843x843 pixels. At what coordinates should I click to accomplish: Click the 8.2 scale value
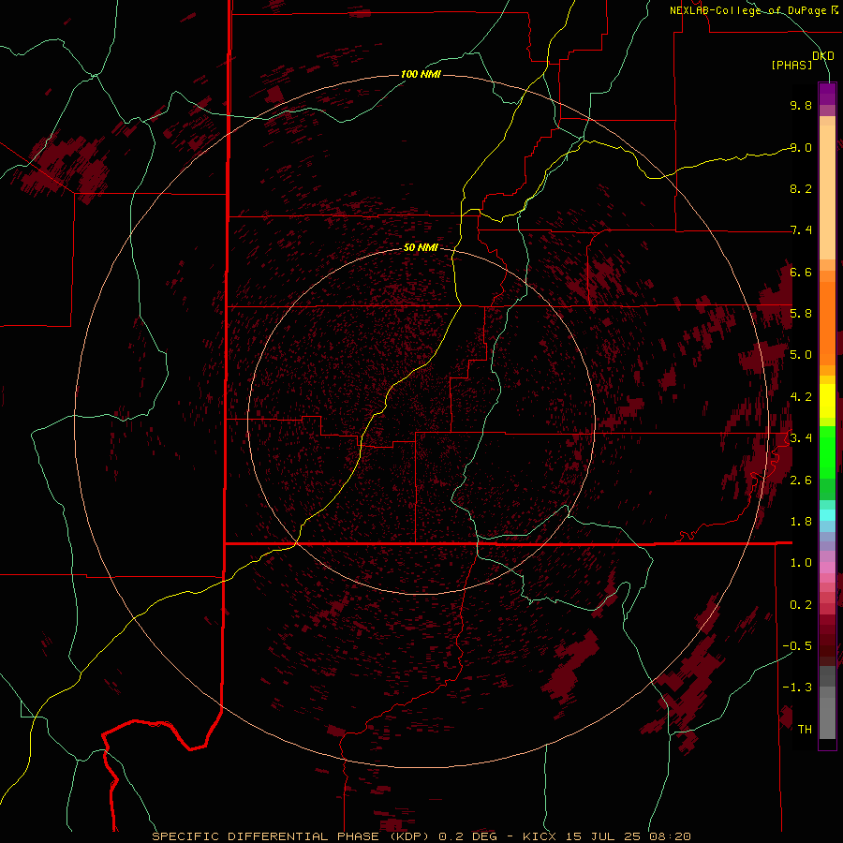tap(801, 188)
